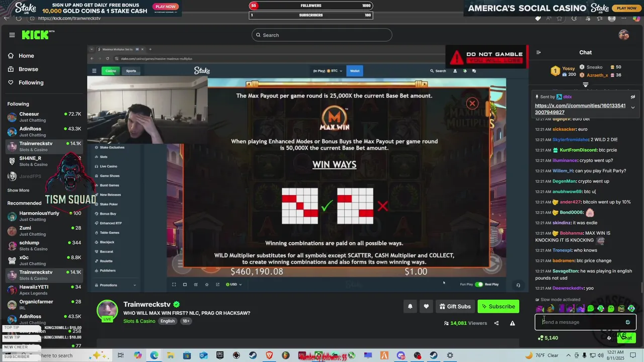Click the fullscreen icon under the game

point(174,285)
